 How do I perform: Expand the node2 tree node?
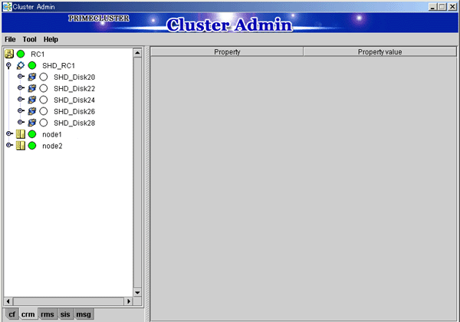pos(9,145)
